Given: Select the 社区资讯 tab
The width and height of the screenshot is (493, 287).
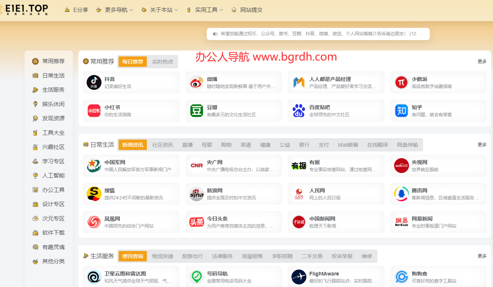Looking at the screenshot, I should coord(162,145).
